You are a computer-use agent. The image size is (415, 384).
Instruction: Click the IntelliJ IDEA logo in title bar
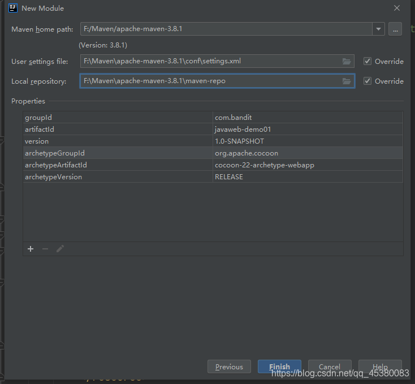pyautogui.click(x=13, y=8)
